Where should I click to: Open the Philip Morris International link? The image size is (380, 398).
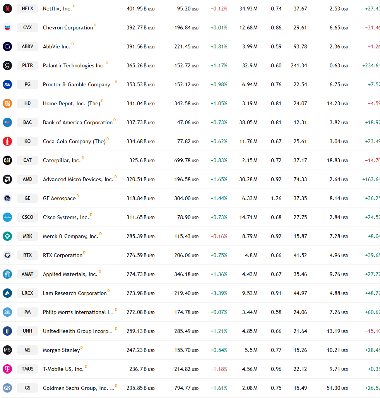(x=78, y=312)
